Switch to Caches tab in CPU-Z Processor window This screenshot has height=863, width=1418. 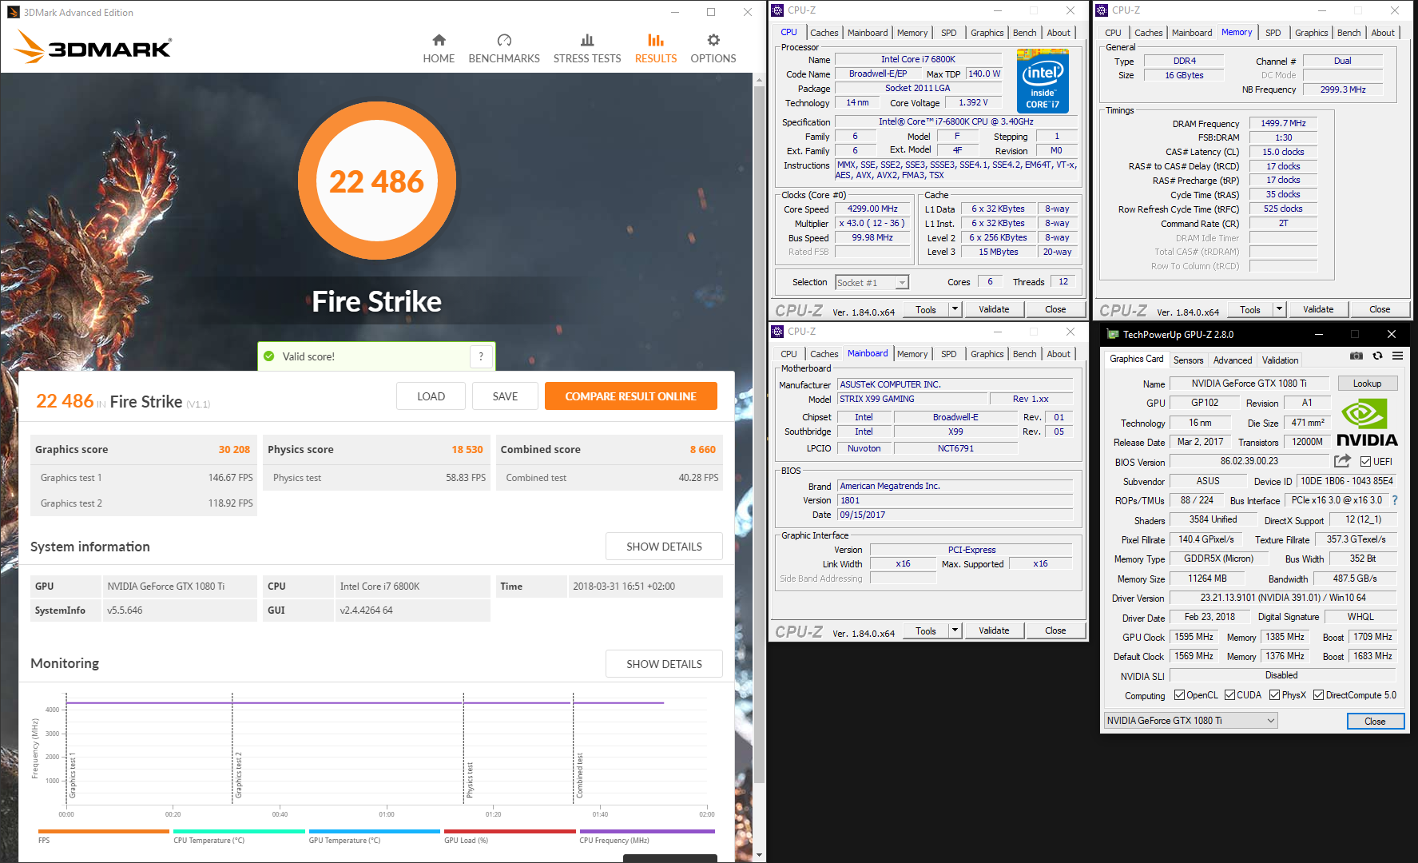[x=824, y=33]
